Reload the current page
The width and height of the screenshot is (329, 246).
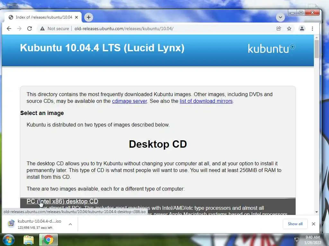[x=30, y=29]
